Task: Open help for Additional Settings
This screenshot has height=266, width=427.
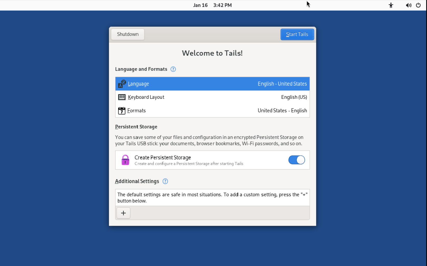Action: tap(165, 181)
